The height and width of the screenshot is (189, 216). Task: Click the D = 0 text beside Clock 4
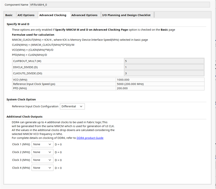pos(58,168)
